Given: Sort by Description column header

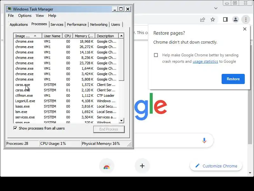Looking at the screenshot, I should pyautogui.click(x=107, y=36).
